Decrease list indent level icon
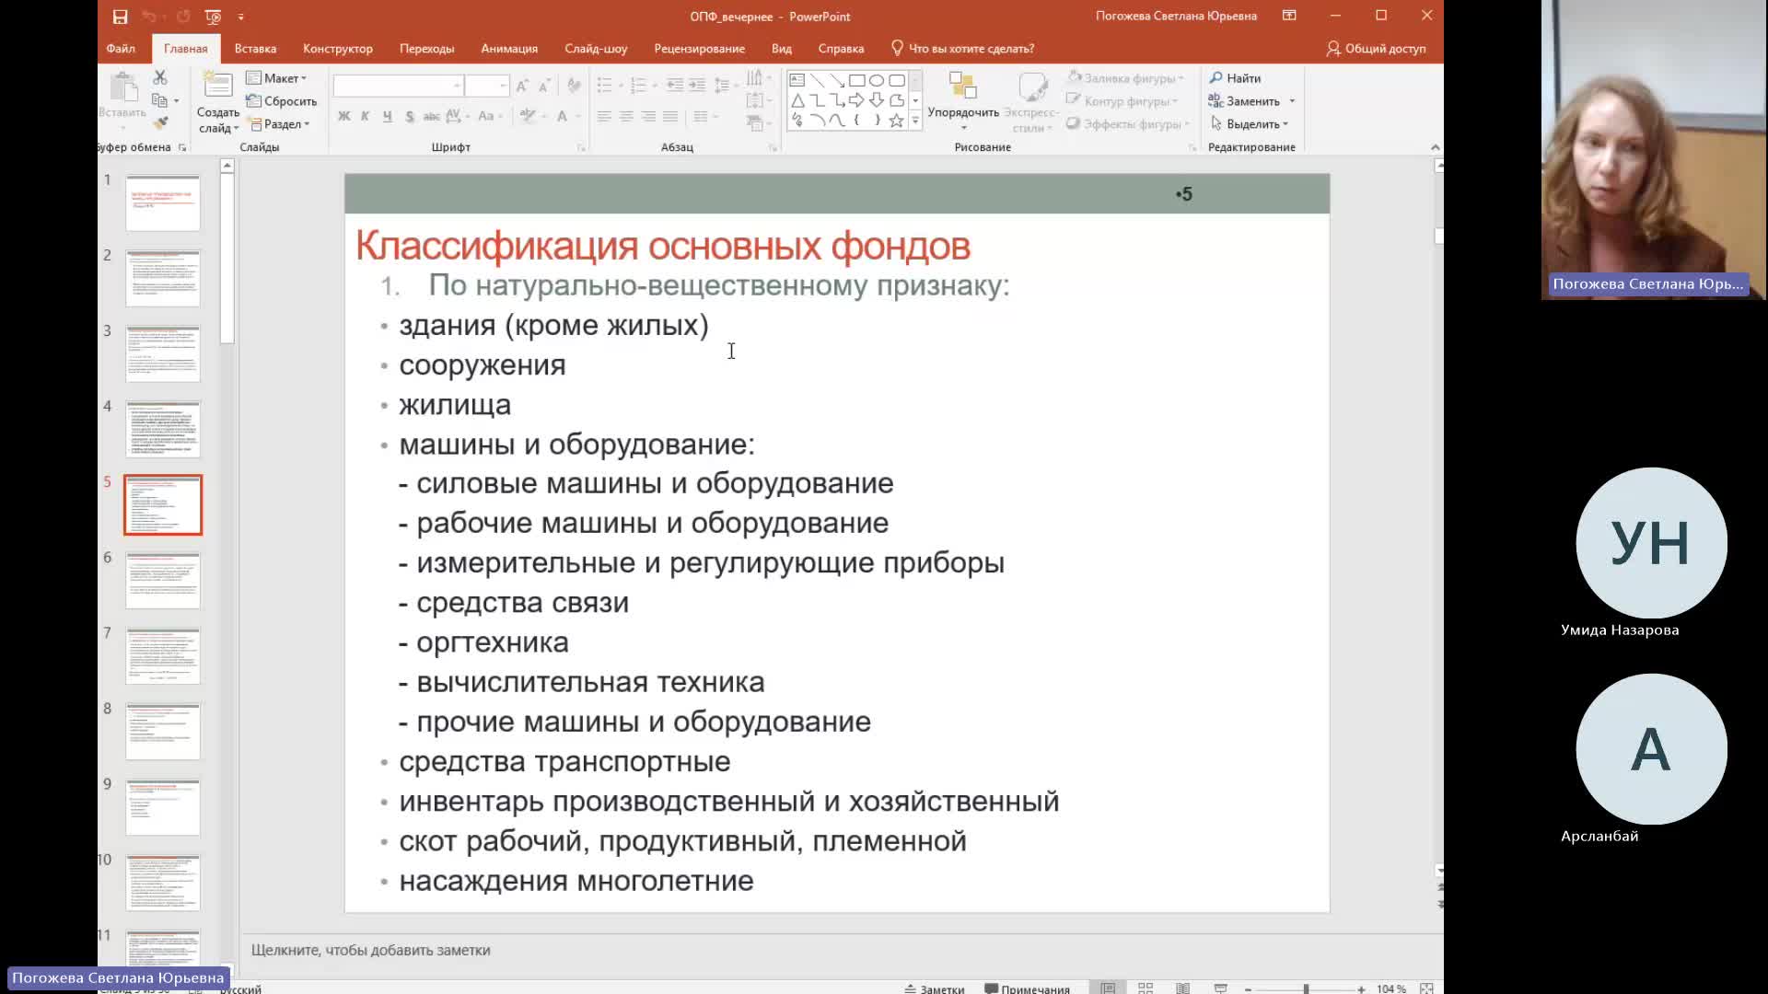 [675, 86]
